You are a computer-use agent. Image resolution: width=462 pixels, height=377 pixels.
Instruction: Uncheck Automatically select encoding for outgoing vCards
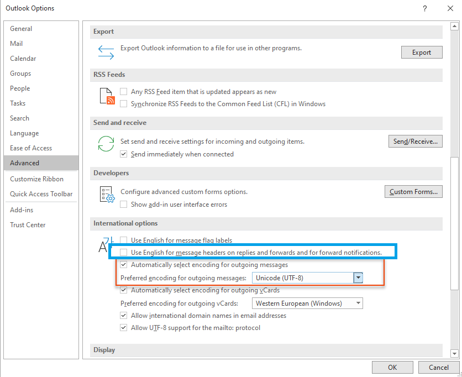(x=123, y=290)
